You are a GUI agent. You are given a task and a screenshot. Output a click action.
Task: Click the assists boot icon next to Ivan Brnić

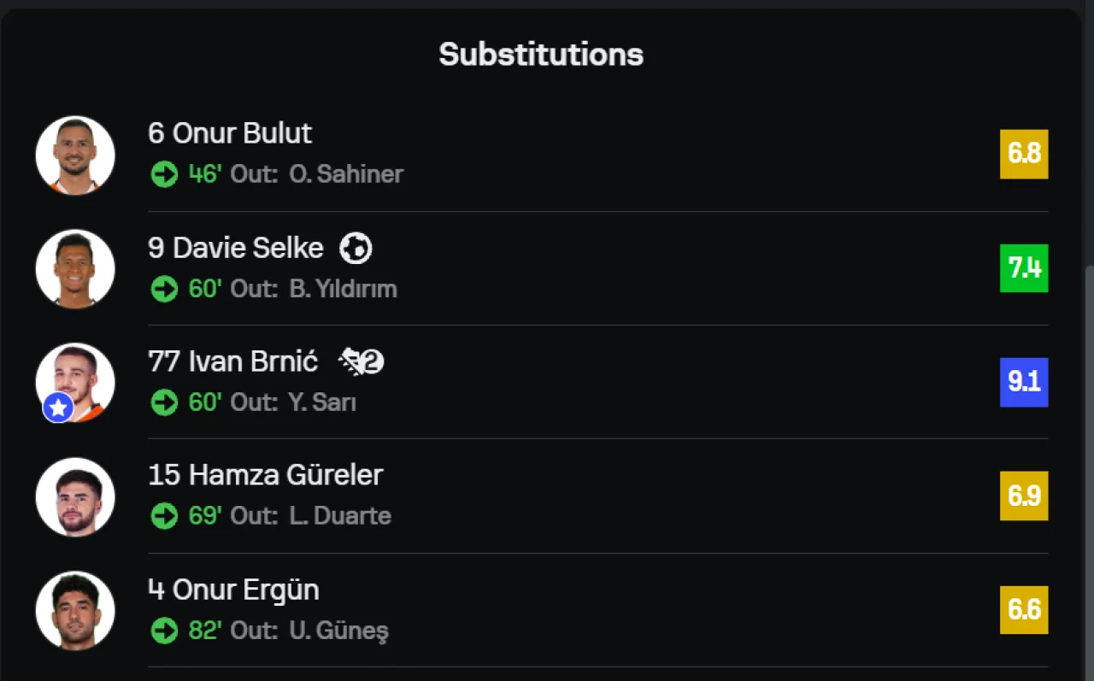(x=361, y=362)
